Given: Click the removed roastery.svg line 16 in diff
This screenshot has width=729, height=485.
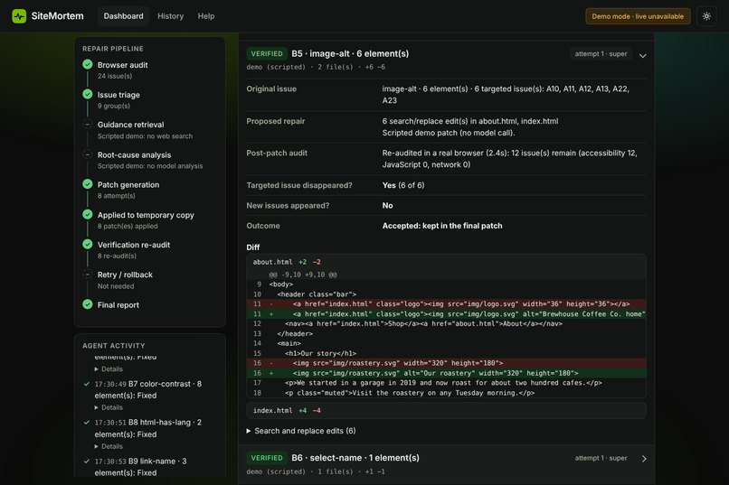Looking at the screenshot, I should (x=446, y=363).
